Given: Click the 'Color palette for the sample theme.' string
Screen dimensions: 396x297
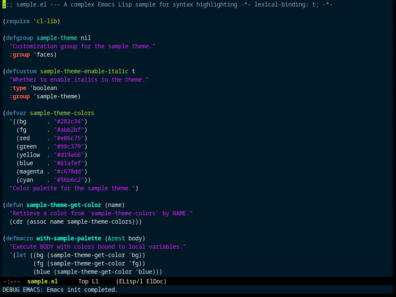Looking at the screenshot, I should (x=72, y=188).
